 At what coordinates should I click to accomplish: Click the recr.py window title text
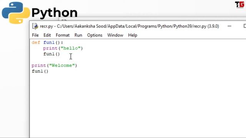tap(130, 26)
